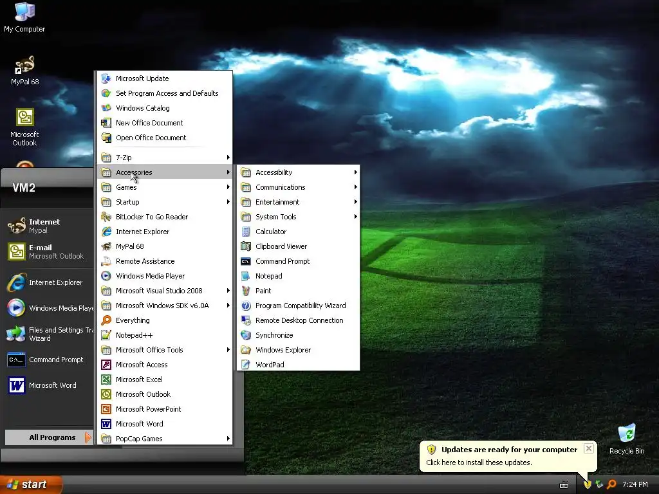Launch Microsoft PowerPoint
Image resolution: width=659 pixels, height=494 pixels.
tap(165, 409)
